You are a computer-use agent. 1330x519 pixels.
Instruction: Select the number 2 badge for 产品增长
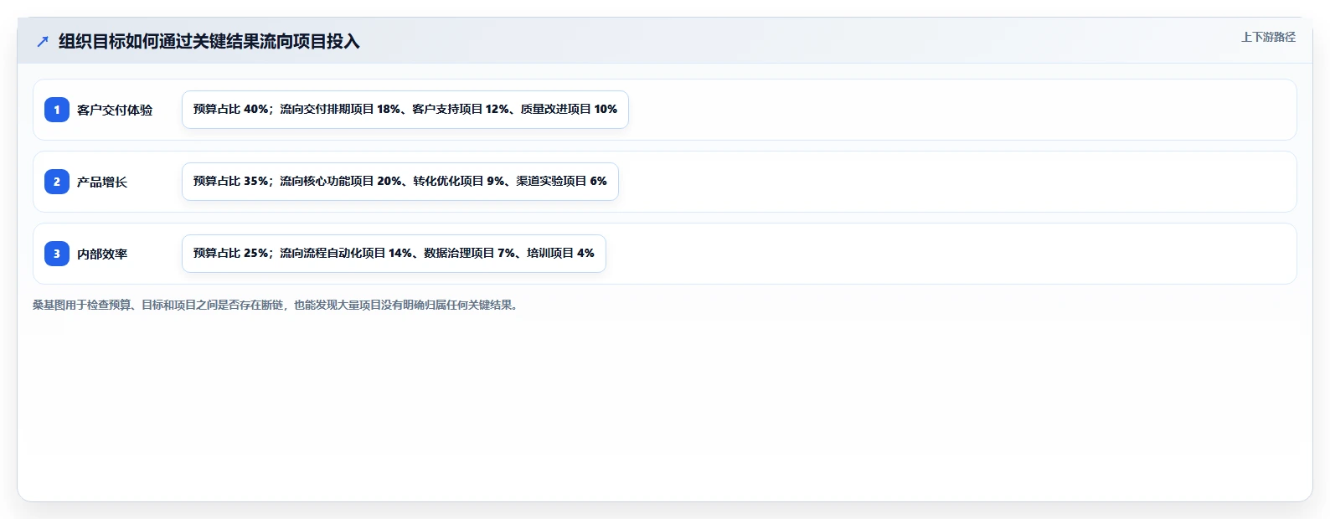(57, 182)
